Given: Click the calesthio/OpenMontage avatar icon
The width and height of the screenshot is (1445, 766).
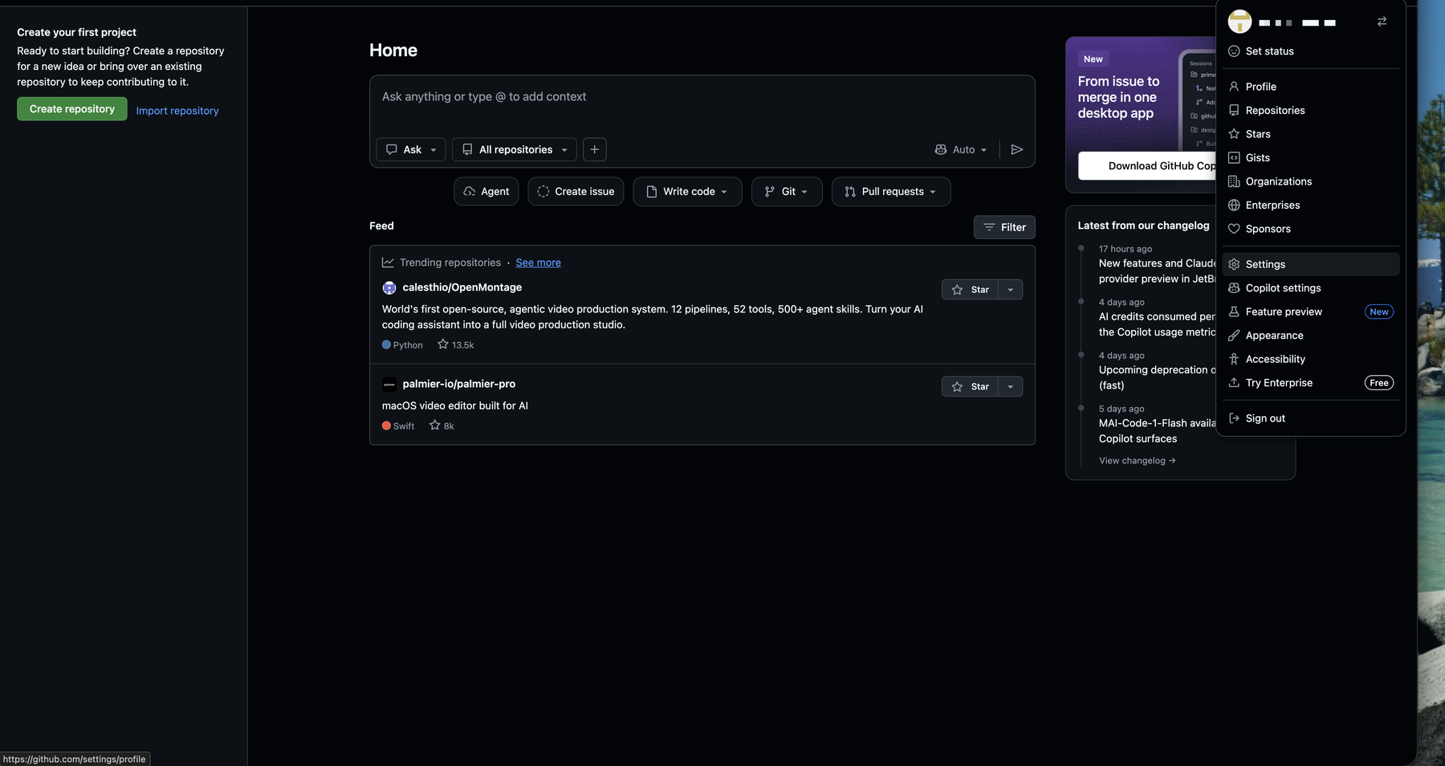Looking at the screenshot, I should [389, 287].
